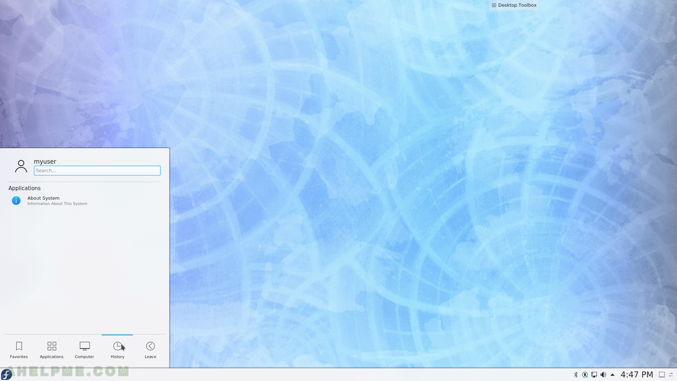Switch to the Applications tab

tap(51, 350)
